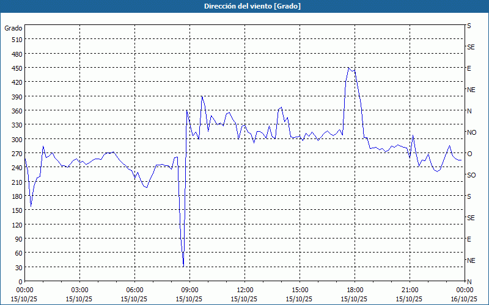Click the 18:00 time axis label

tap(355, 290)
